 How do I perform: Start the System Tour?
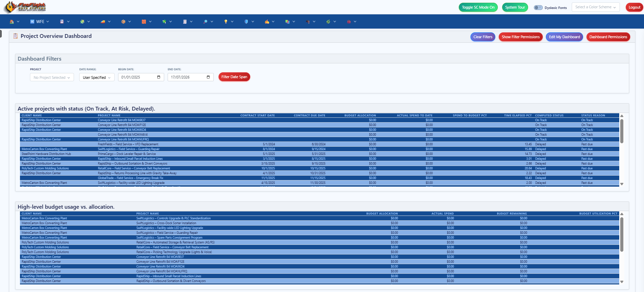pyautogui.click(x=515, y=7)
